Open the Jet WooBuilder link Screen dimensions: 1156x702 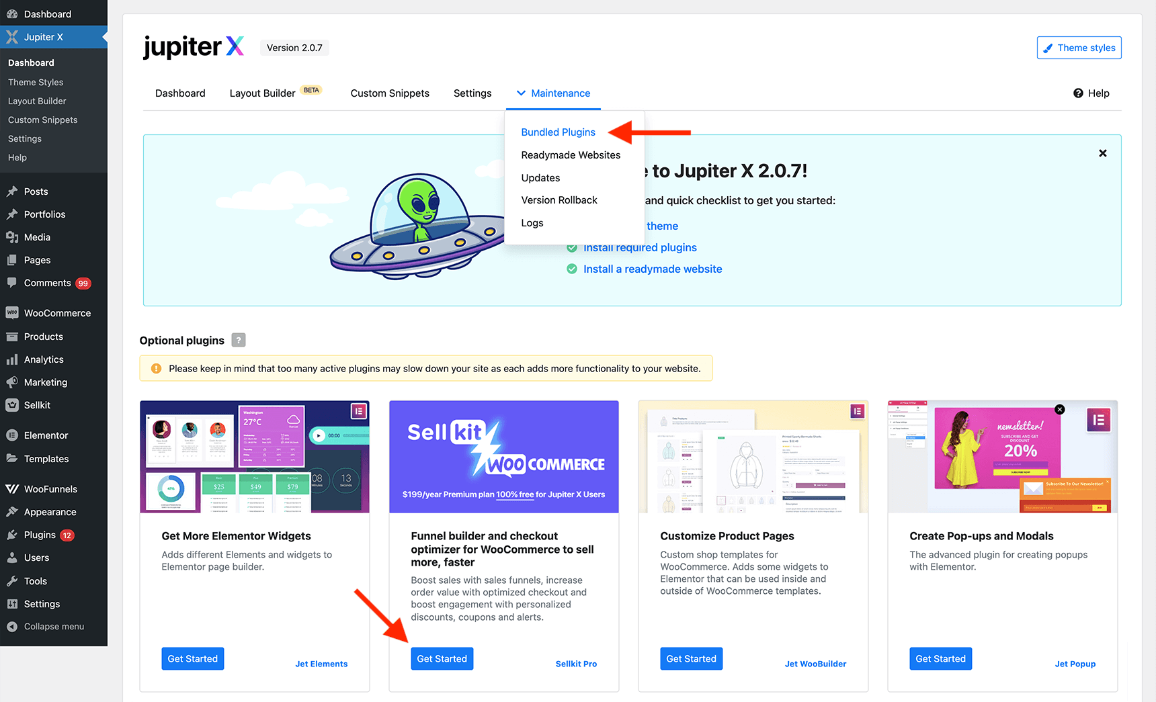(x=815, y=664)
